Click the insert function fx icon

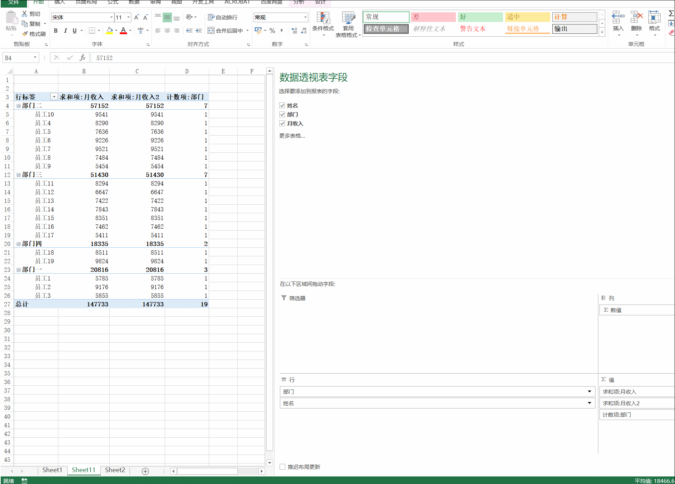pos(82,58)
